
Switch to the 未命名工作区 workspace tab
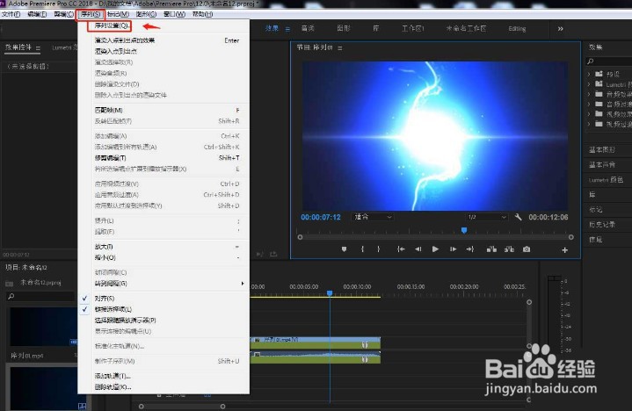point(466,28)
